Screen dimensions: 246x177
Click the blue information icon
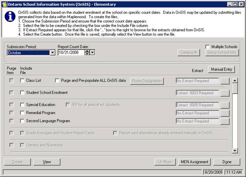pyautogui.click(x=10, y=17)
